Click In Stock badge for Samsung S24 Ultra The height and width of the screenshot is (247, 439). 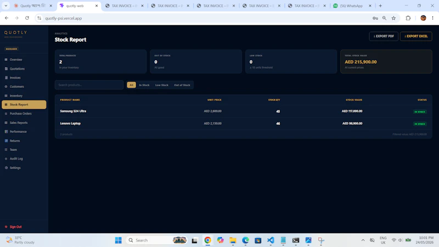[x=420, y=112]
